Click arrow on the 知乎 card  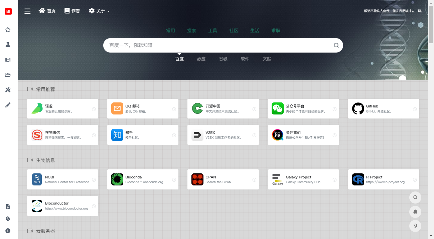tap(174, 135)
